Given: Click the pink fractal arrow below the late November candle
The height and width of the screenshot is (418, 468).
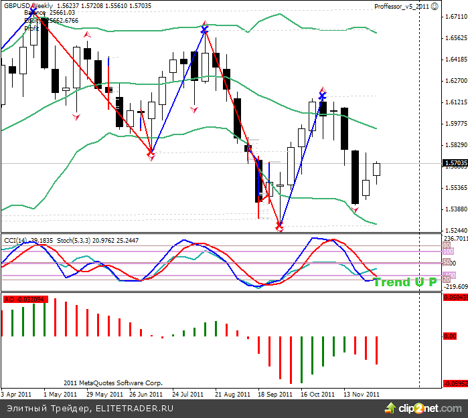Looking at the screenshot, I should point(356,210).
